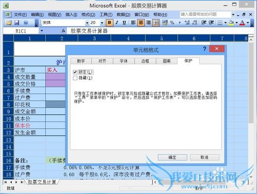The height and width of the screenshot is (194, 257).
Task: Go to last sheet tab navigation arrow
Action: (22, 182)
